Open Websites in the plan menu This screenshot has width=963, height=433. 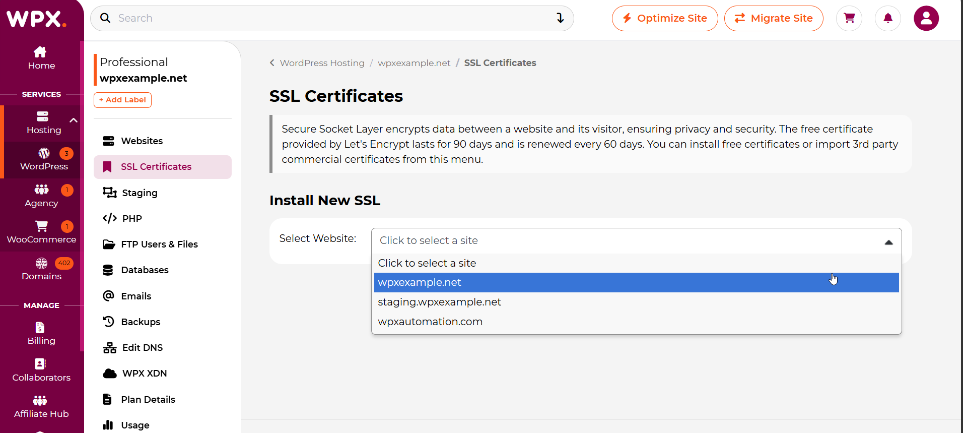(163, 141)
